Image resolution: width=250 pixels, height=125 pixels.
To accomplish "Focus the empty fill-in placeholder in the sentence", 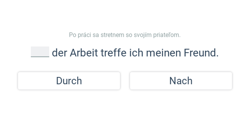I will [40, 52].
